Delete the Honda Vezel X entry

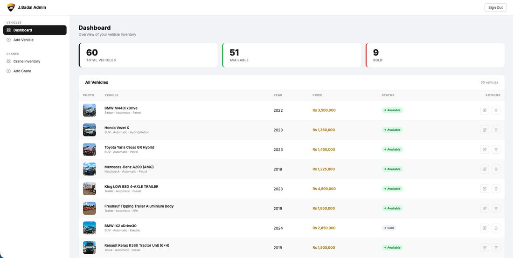[x=496, y=130]
